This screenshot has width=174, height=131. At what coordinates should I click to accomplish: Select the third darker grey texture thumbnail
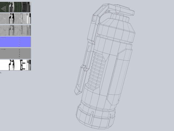(x=15, y=30)
